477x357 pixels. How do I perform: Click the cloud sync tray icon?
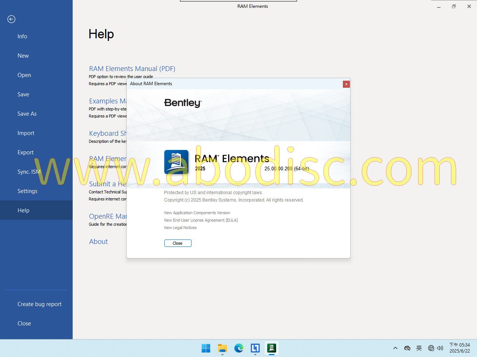(407, 348)
